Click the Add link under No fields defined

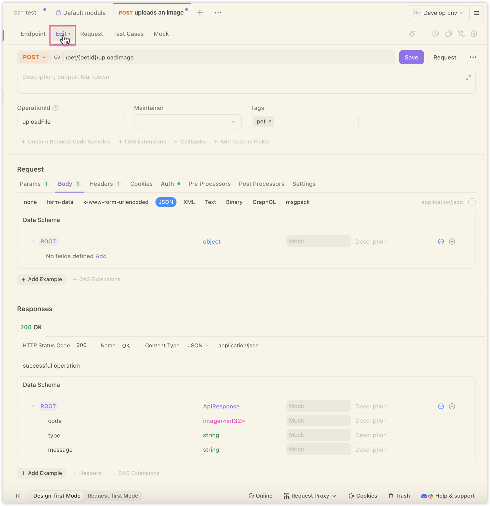click(101, 256)
